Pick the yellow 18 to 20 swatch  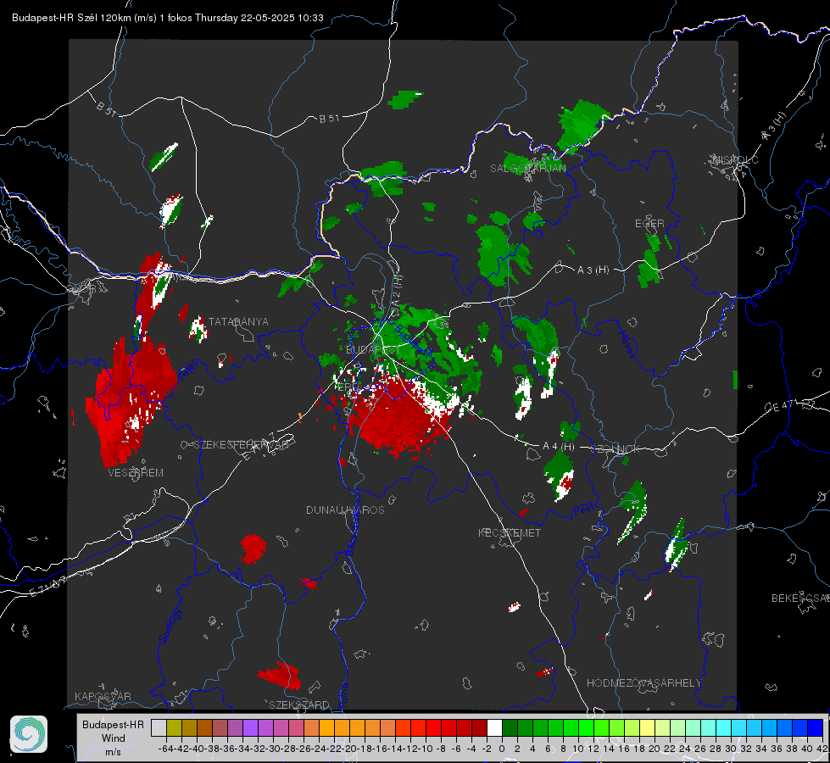(x=647, y=727)
